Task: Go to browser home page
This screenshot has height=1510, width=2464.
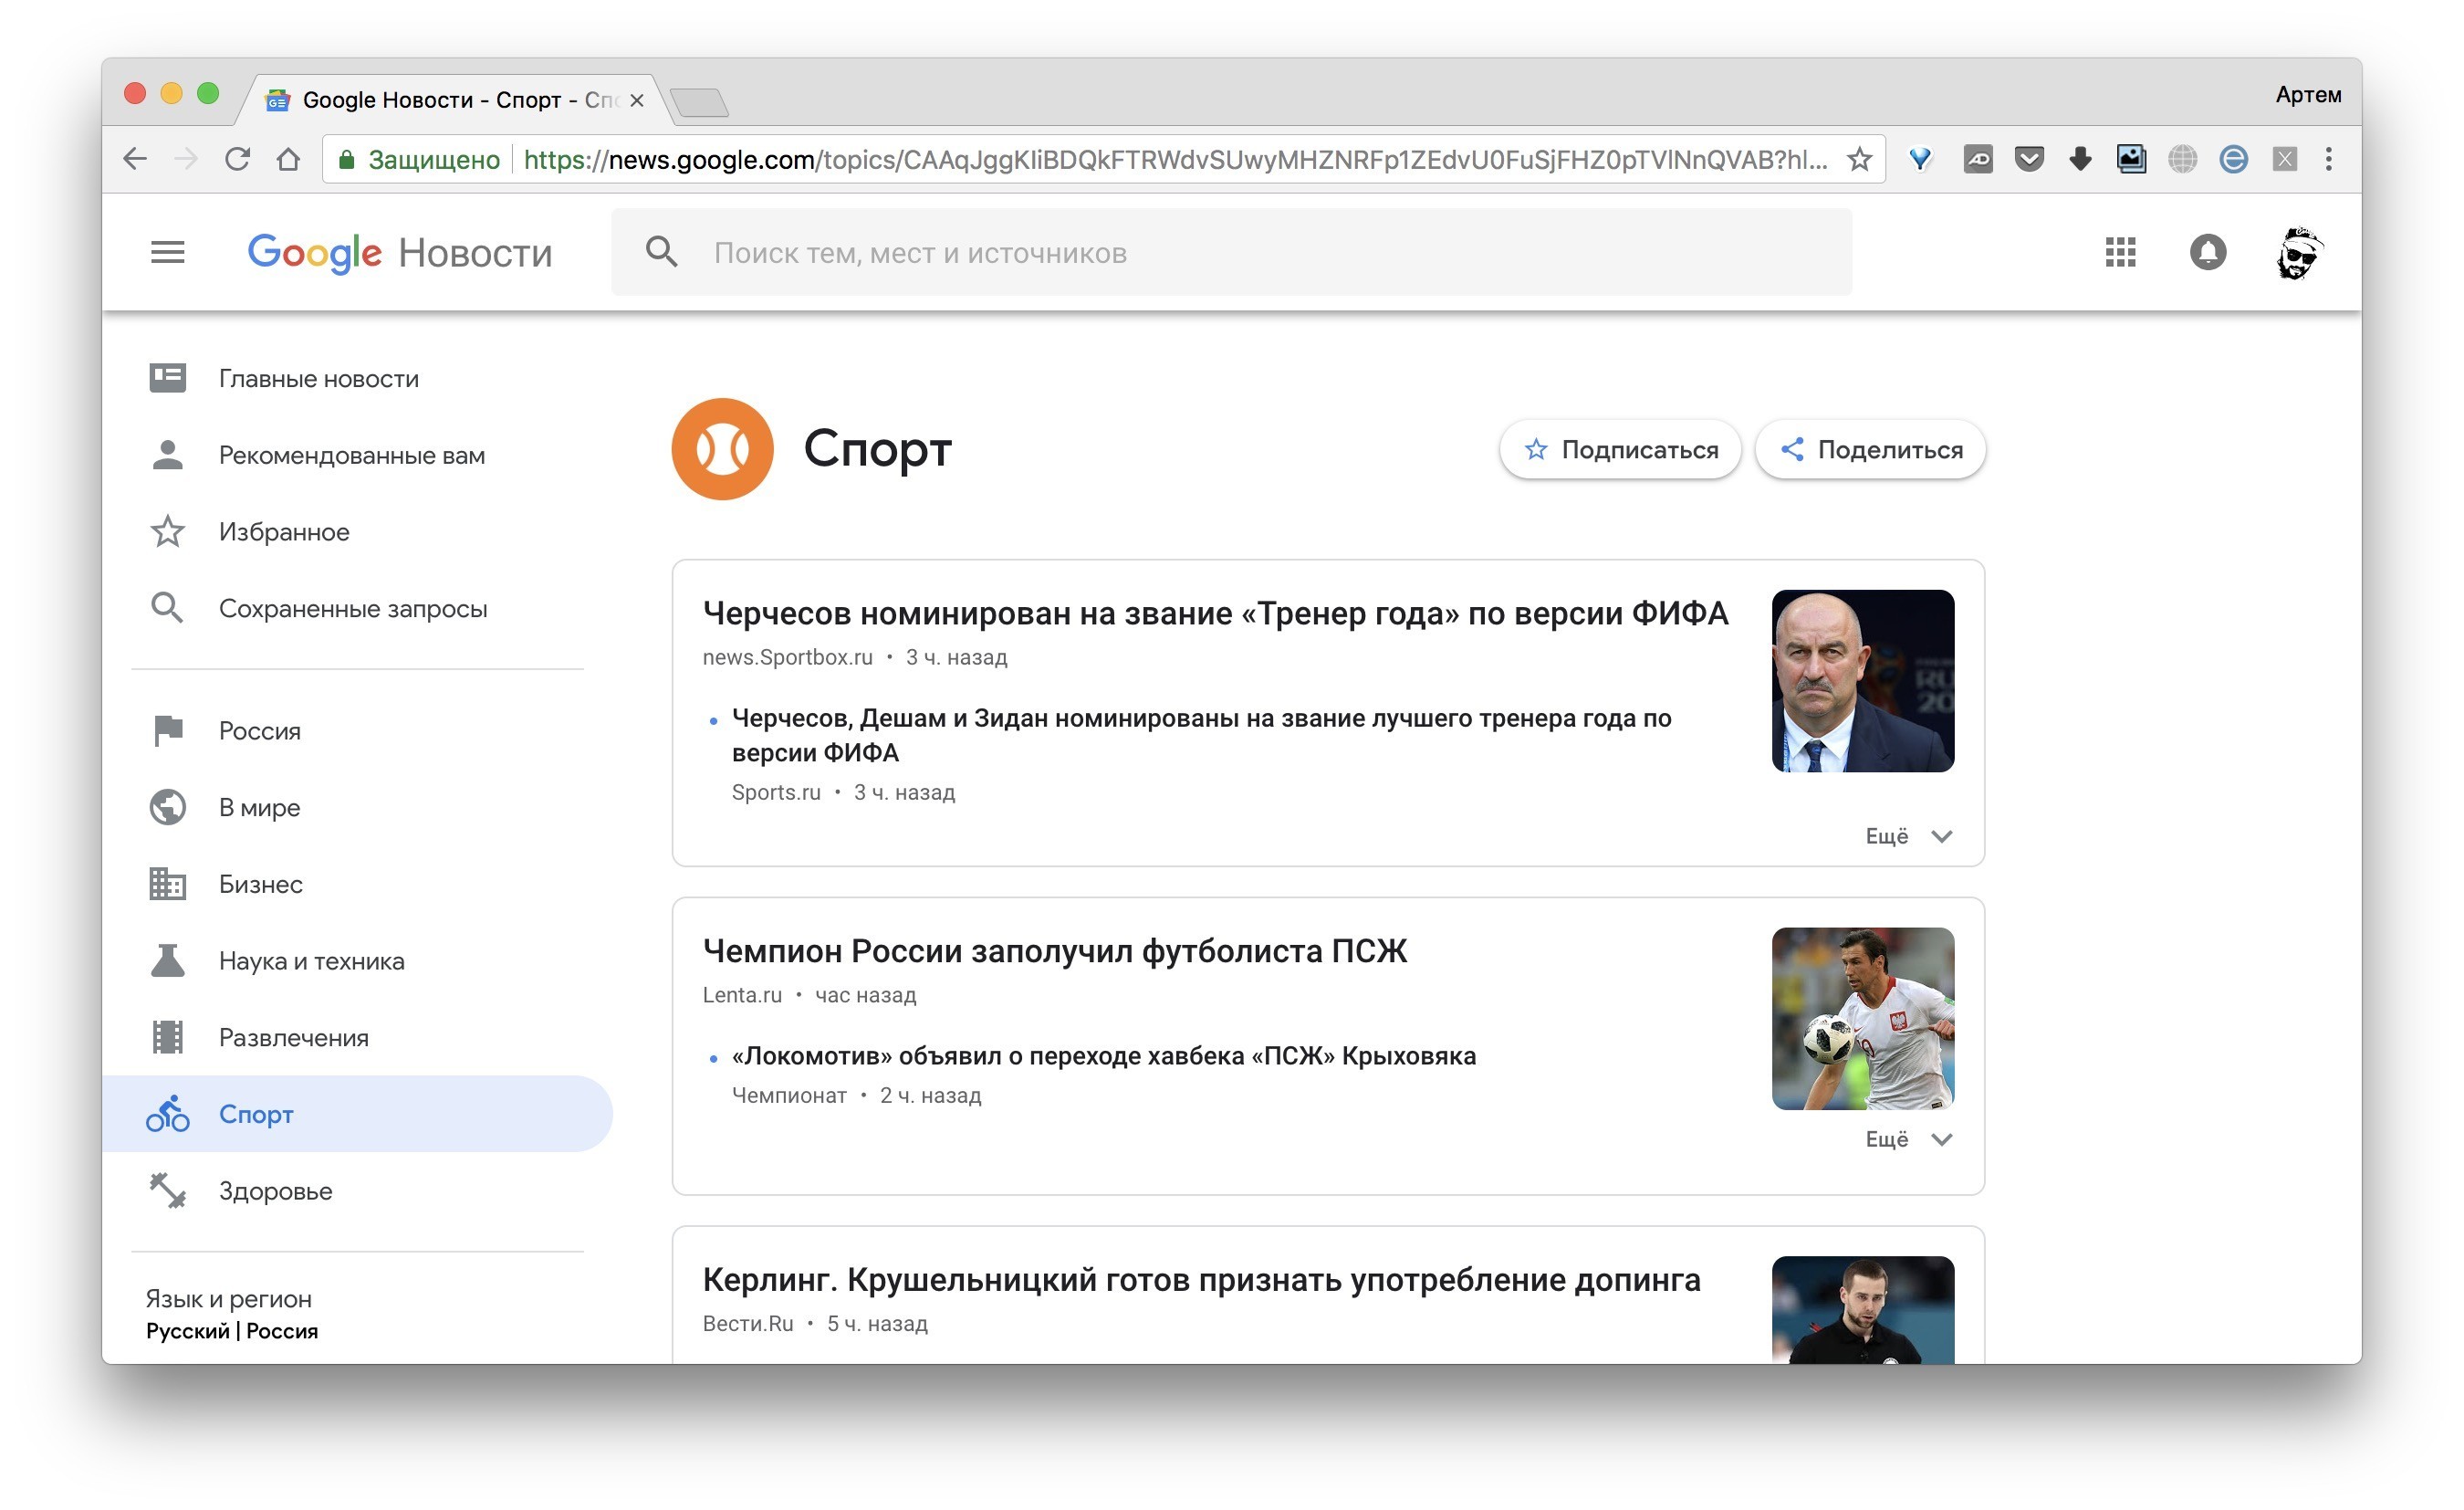Action: click(x=288, y=158)
